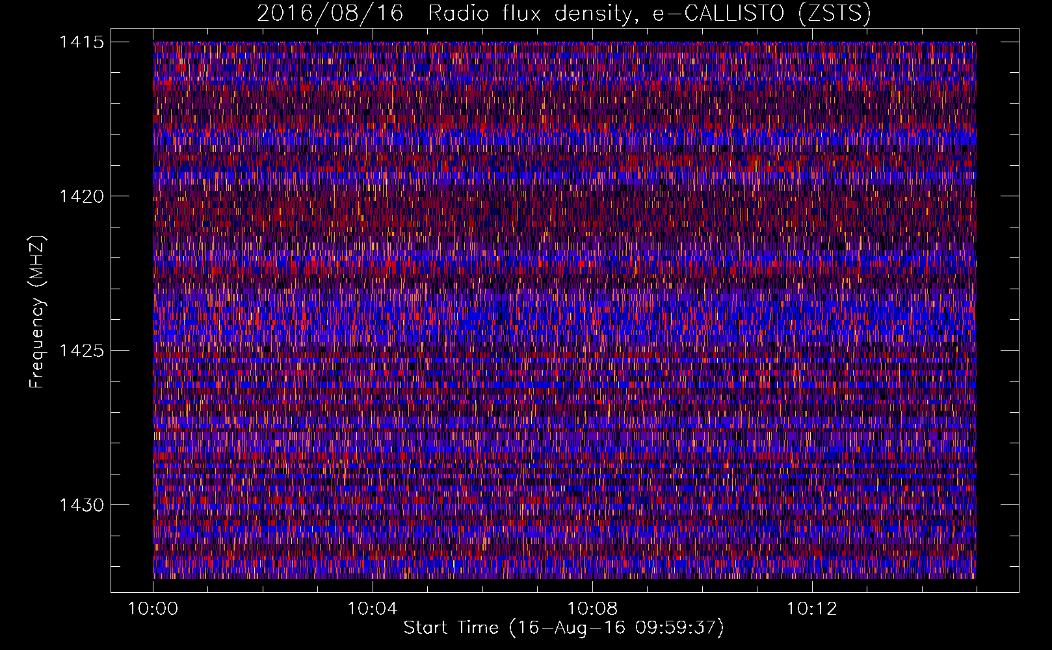Click the 'Start Time (16-Aug-16 09:59:37)' label
This screenshot has width=1052, height=650.
(564, 628)
